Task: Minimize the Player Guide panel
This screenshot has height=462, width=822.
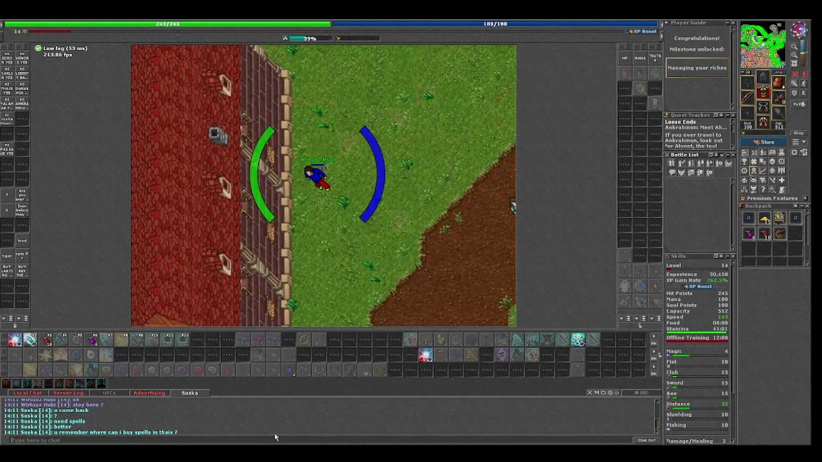Action: pos(728,22)
